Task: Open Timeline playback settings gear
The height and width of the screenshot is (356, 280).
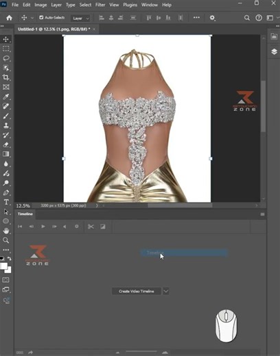Action: point(77,227)
